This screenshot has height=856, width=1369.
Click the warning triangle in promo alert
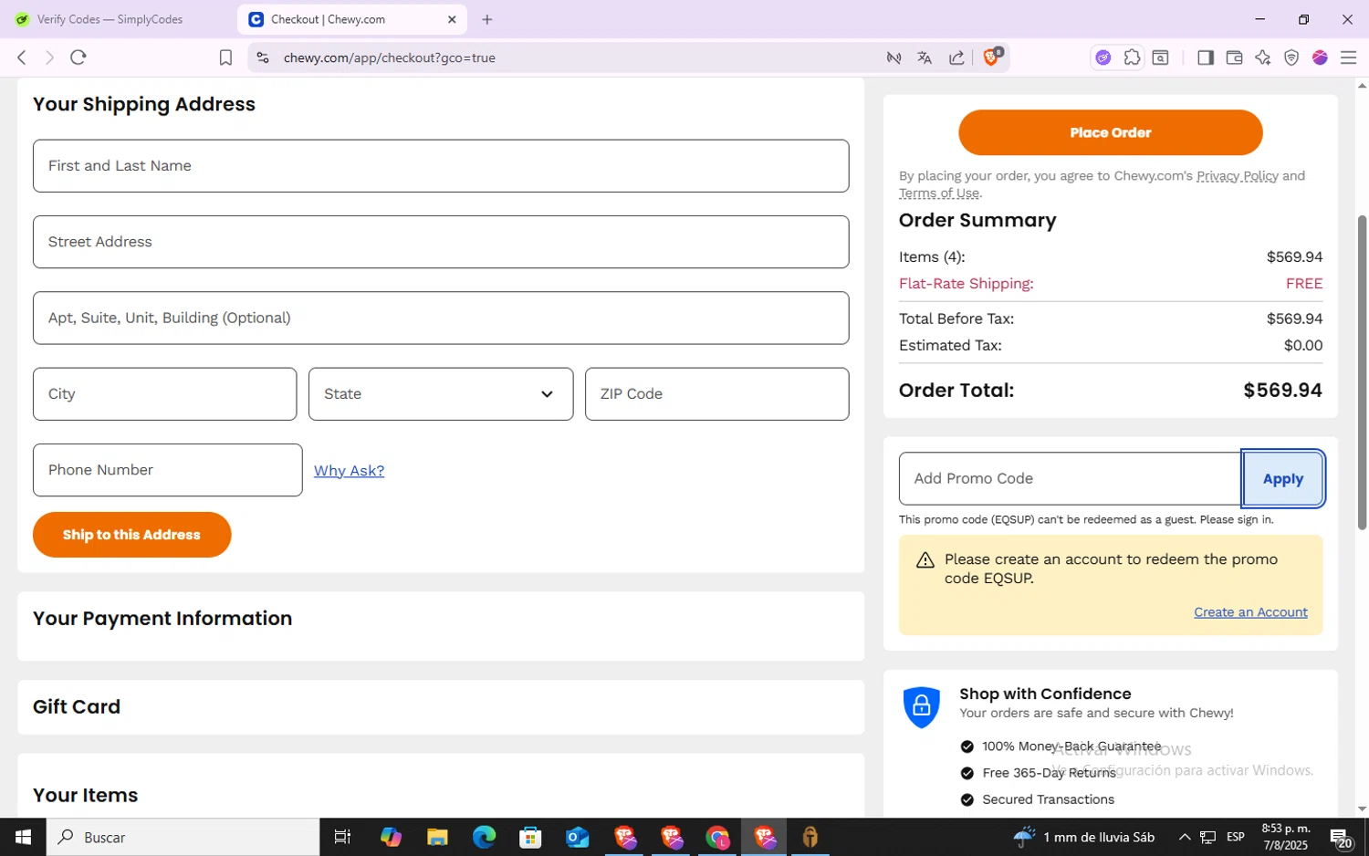(925, 559)
